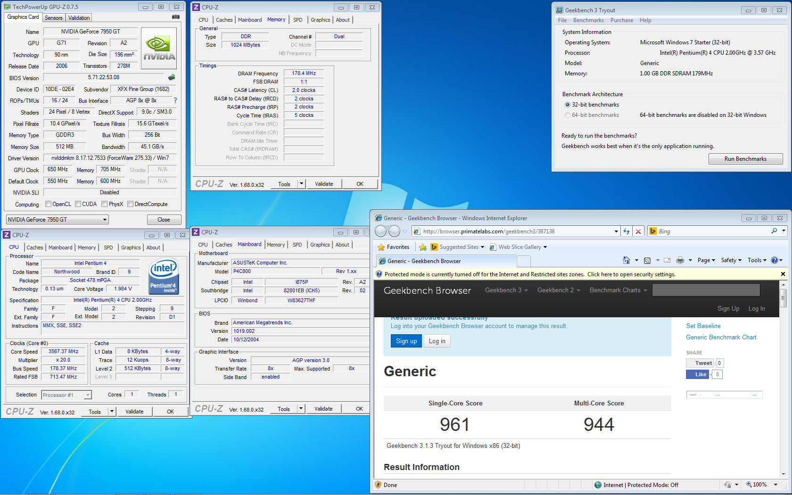Click Bing search magnifier icon
This screenshot has height=495, width=792.
tap(774, 231)
